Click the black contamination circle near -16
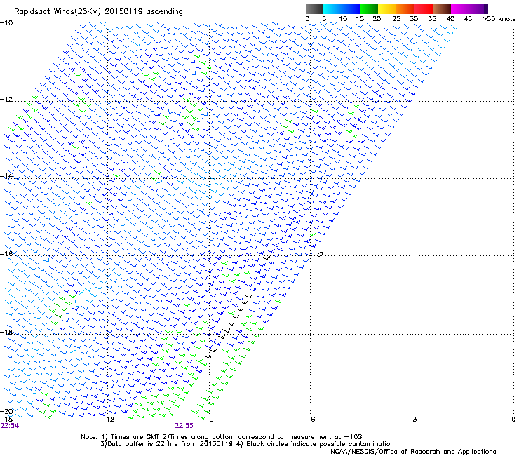Viewport: 519px width, 456px height. pos(320,255)
